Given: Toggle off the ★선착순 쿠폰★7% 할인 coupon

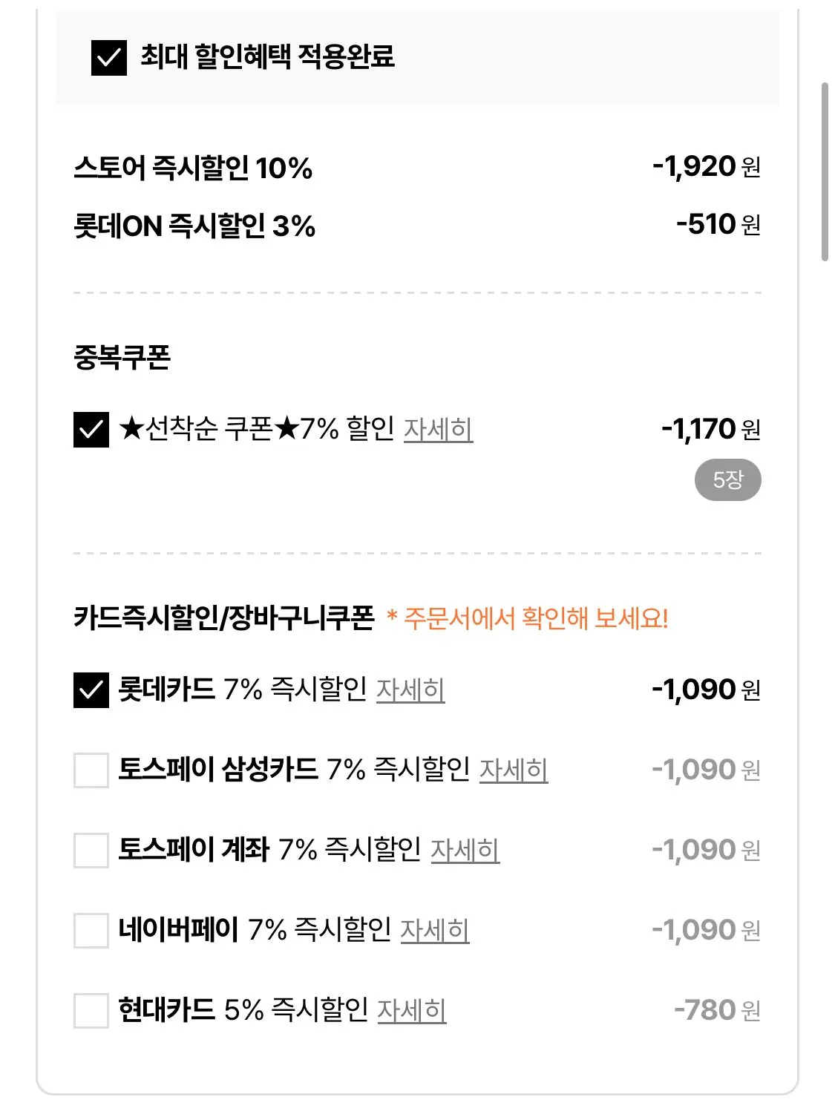Looking at the screenshot, I should [x=93, y=429].
